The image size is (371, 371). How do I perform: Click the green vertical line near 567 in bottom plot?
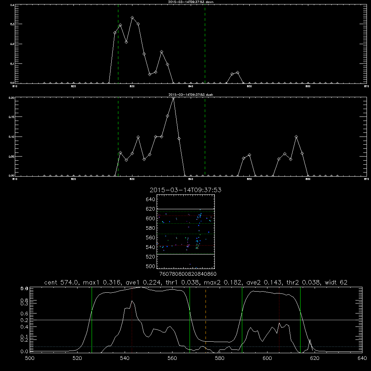coord(190,319)
